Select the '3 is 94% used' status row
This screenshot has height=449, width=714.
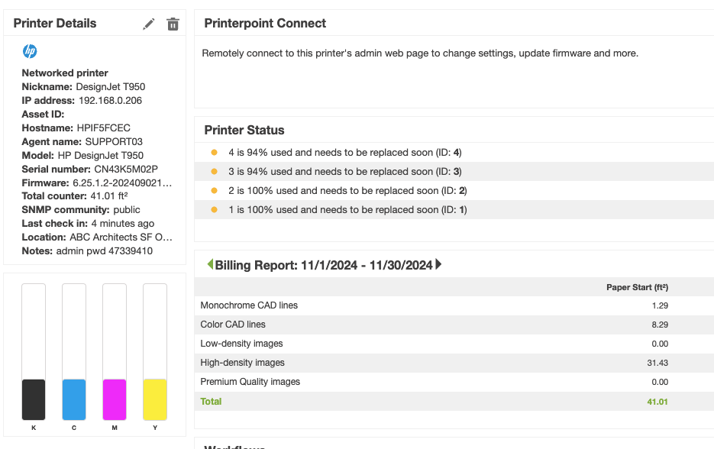454,172
